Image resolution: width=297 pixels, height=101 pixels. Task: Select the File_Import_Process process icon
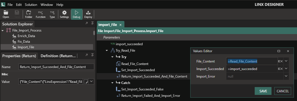pyautogui.click(x=8, y=30)
